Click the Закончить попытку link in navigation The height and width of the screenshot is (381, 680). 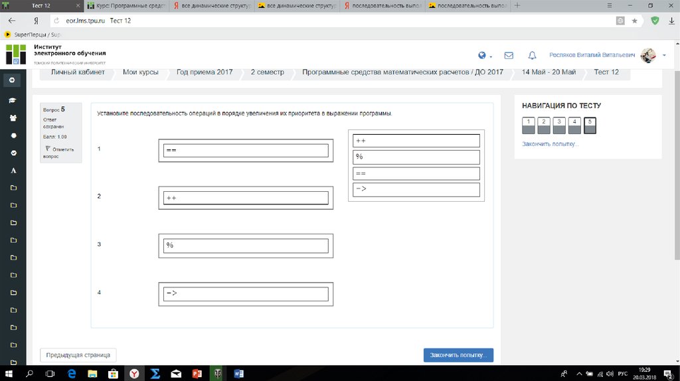point(550,144)
